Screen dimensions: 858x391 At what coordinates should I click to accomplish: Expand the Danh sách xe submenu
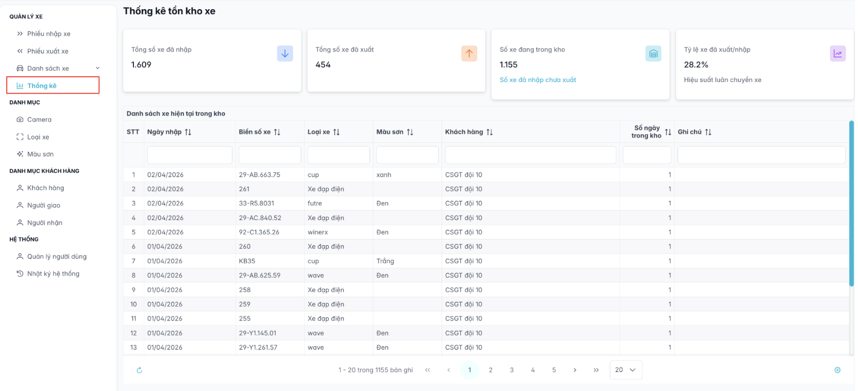98,69
